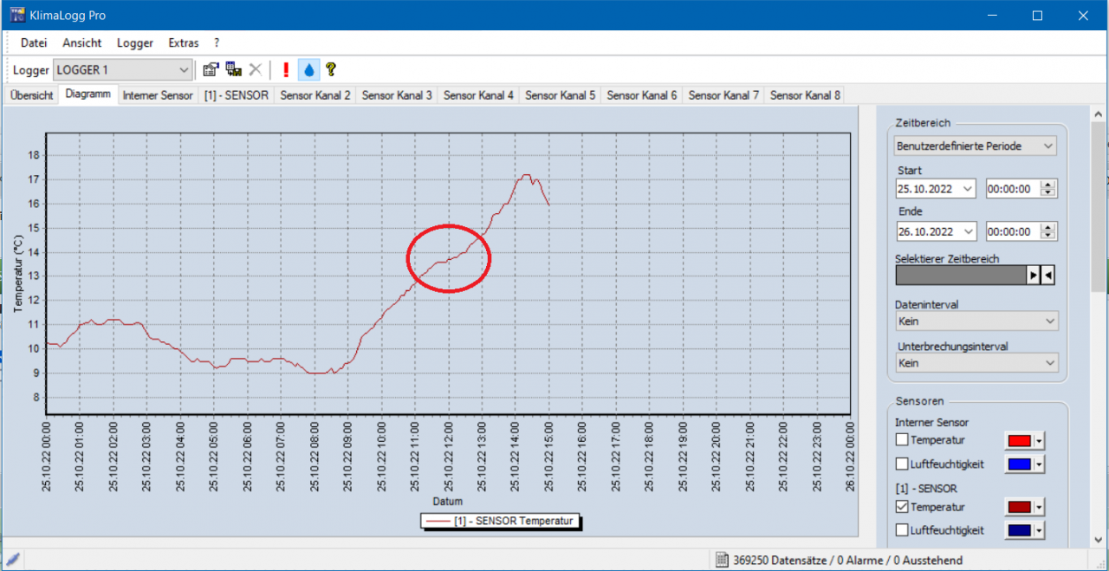Switch to the Sensor Kanal 2 tab
The height and width of the screenshot is (571, 1109).
point(315,95)
